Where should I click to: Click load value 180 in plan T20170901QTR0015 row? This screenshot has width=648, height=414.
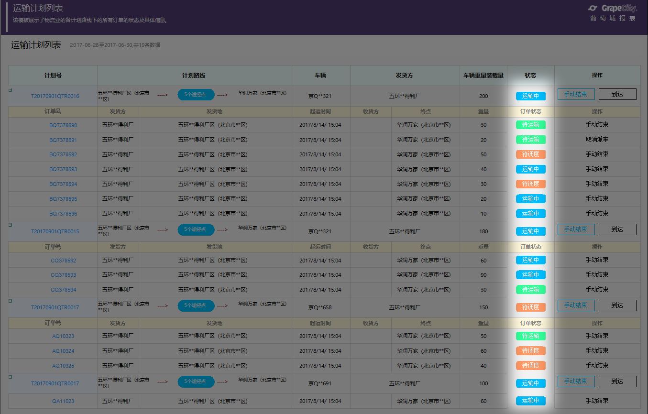[x=483, y=231]
